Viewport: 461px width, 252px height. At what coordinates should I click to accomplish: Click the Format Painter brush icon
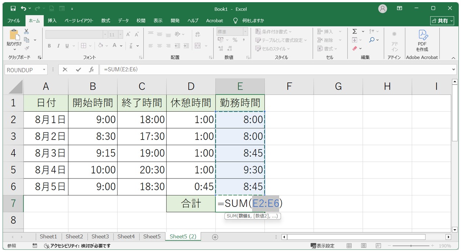(x=26, y=48)
